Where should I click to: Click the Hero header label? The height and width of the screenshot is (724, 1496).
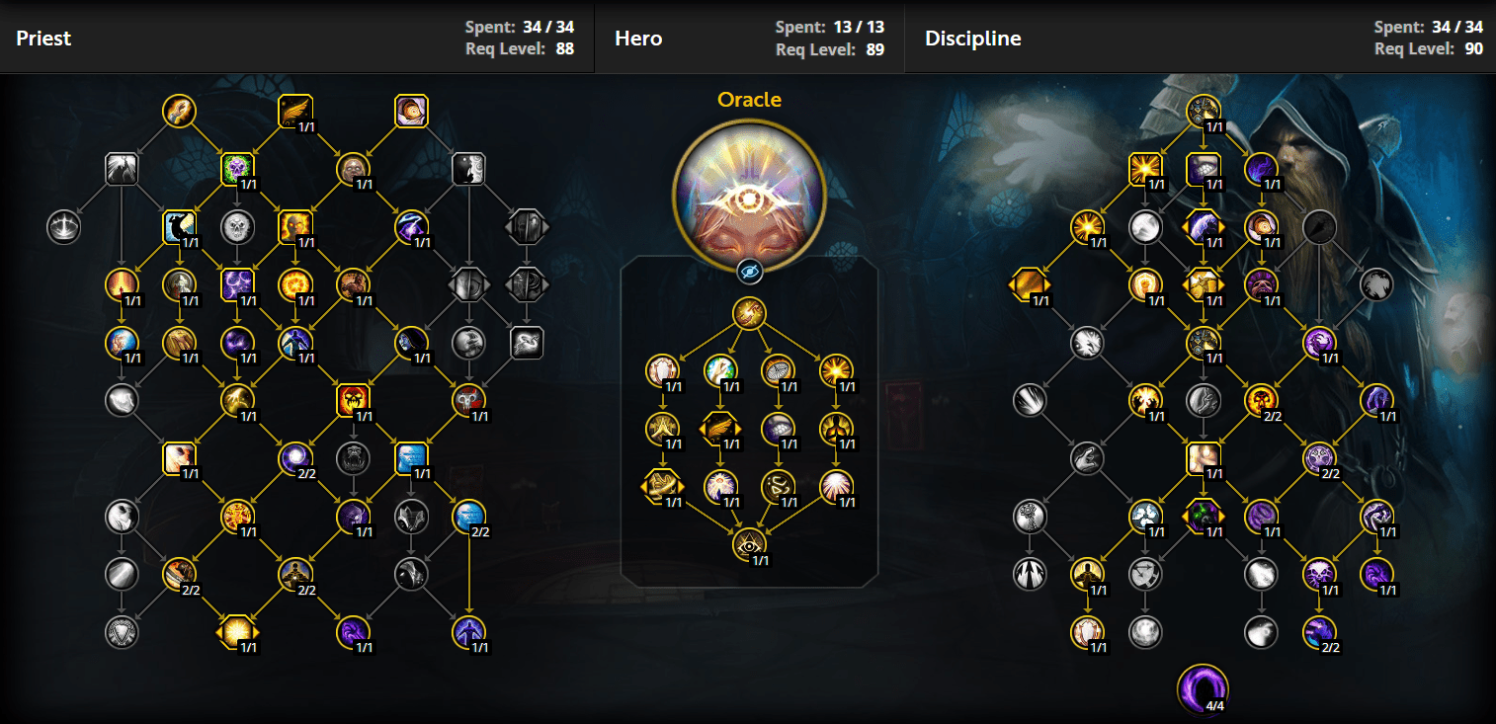(x=638, y=39)
